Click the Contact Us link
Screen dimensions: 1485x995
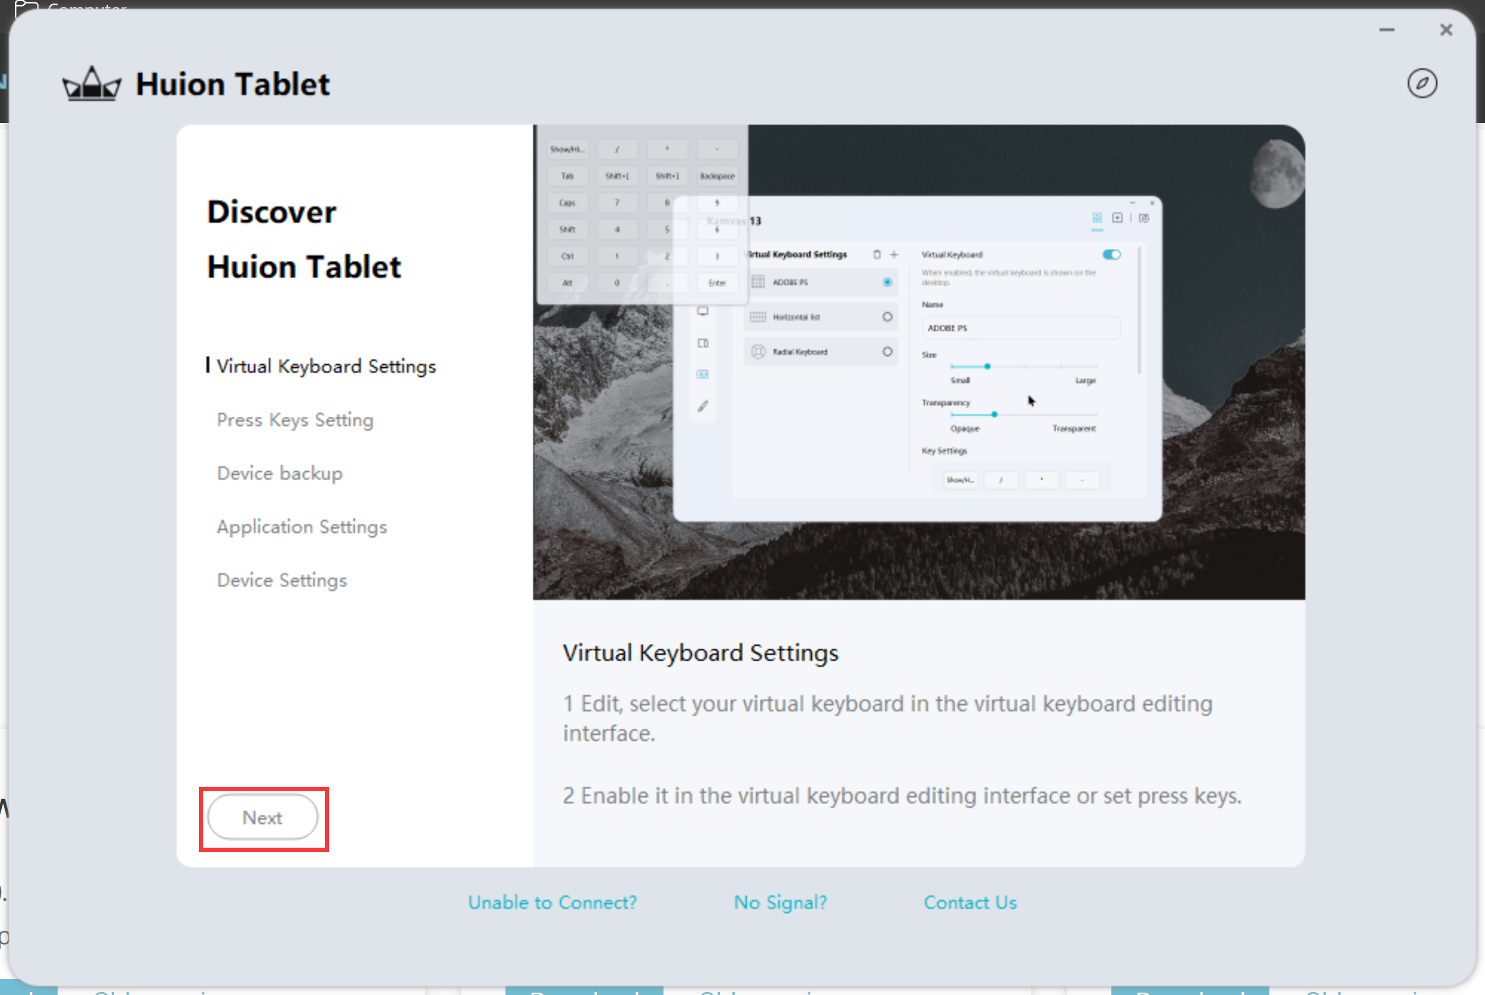click(970, 902)
